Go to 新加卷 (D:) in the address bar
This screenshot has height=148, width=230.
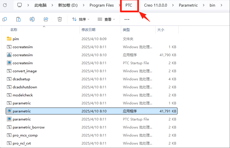[x=68, y=5]
